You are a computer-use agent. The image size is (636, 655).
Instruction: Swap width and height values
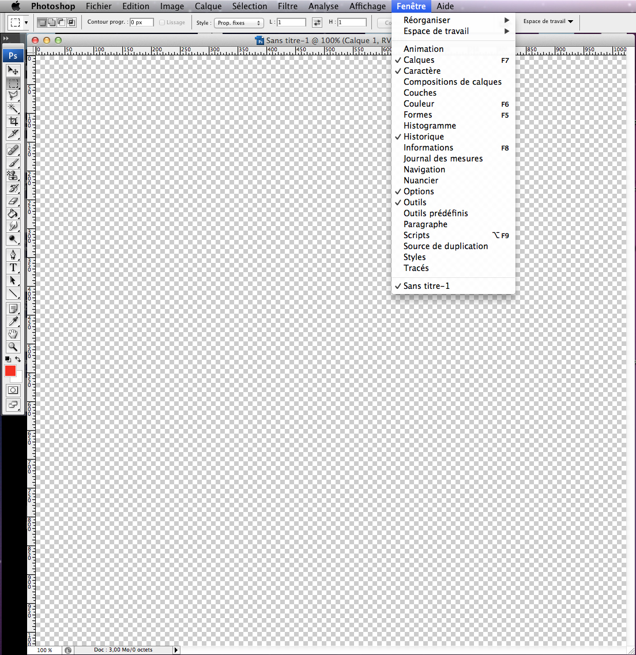[317, 22]
